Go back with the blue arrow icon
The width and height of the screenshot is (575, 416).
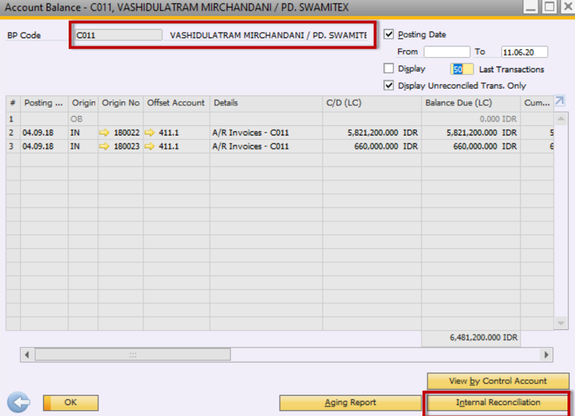coord(19,402)
